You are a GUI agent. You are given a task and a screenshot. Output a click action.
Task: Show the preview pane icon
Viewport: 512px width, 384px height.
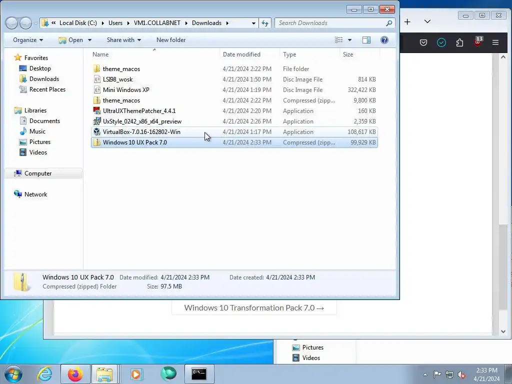(x=366, y=40)
